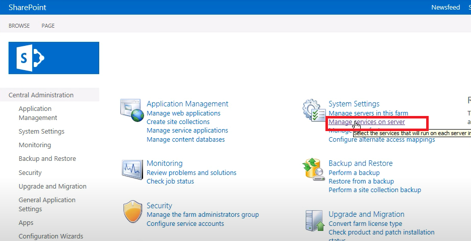Screen dimensions: 471x241
Task: Open Configuration Wizards in the sidebar
Action: pyautogui.click(x=51, y=236)
